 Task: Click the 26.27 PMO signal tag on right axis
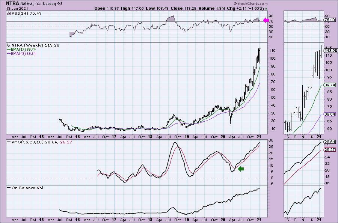click(x=330, y=149)
